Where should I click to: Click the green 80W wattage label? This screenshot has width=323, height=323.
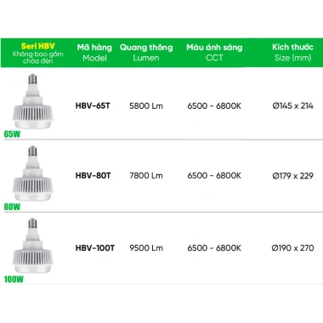(12, 207)
